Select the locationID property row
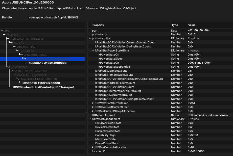The width and height of the screenshot is (233, 156). click(x=160, y=151)
